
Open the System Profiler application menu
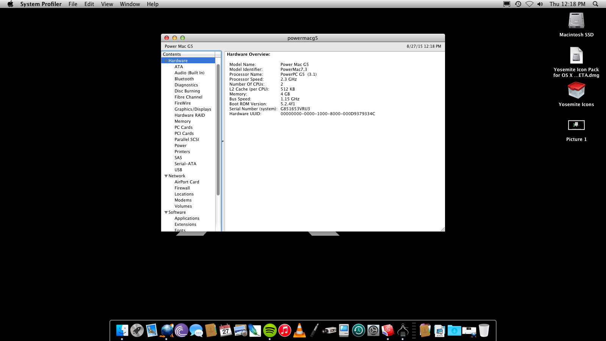pos(41,4)
